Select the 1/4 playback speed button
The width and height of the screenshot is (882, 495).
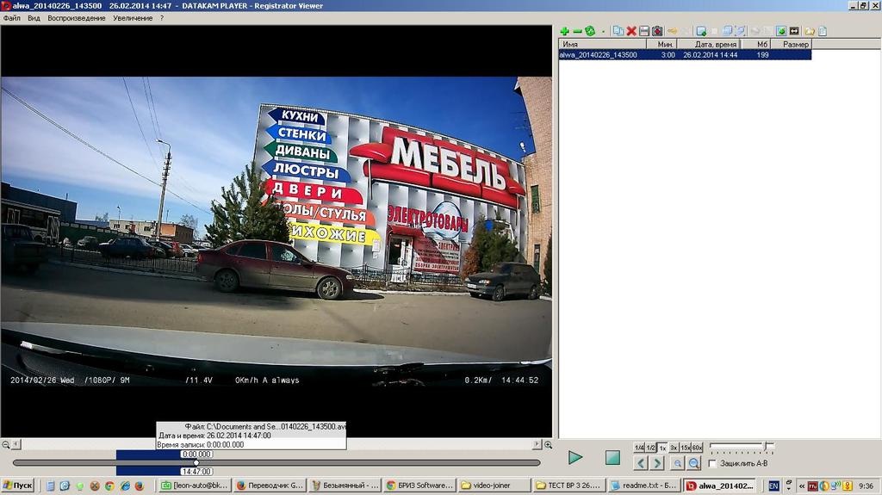[x=639, y=448]
